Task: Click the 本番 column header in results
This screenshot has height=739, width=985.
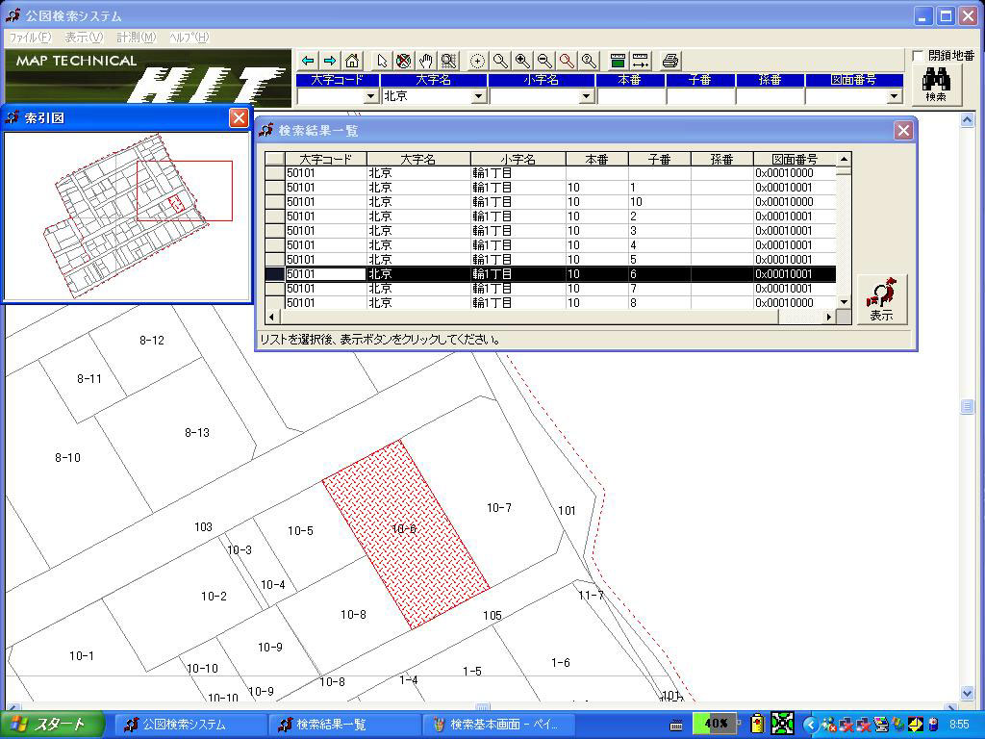Action: [596, 159]
